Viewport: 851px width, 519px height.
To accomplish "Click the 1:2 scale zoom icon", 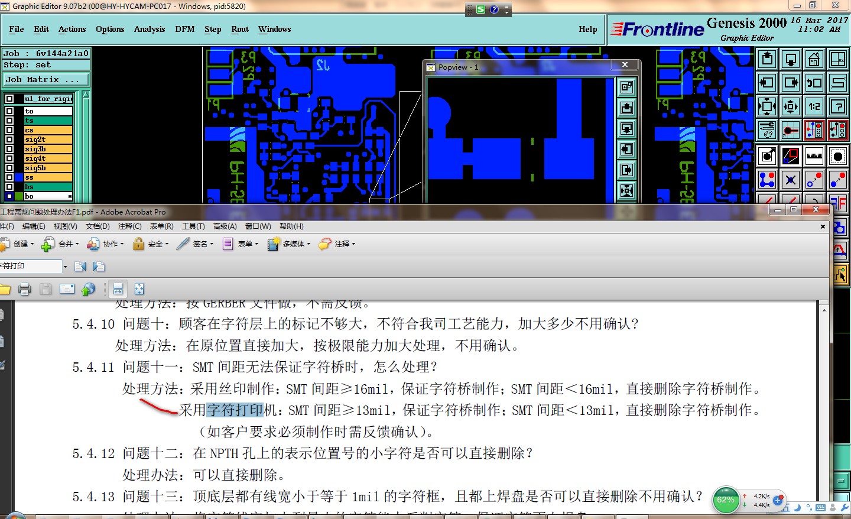I will 814,106.
